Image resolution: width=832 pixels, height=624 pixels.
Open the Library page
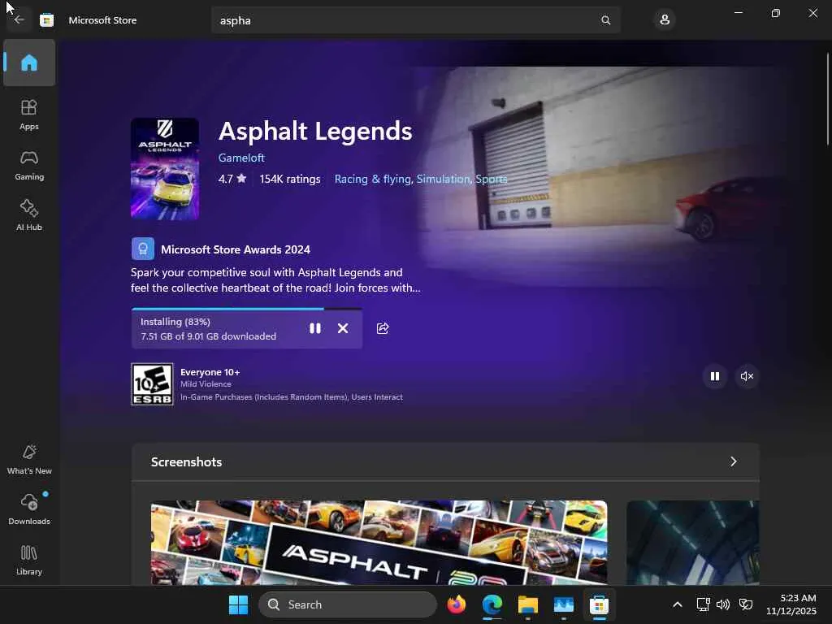[x=29, y=560]
